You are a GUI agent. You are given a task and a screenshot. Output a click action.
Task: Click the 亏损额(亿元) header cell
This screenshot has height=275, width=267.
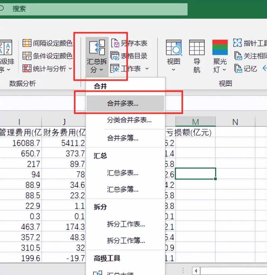point(189,132)
